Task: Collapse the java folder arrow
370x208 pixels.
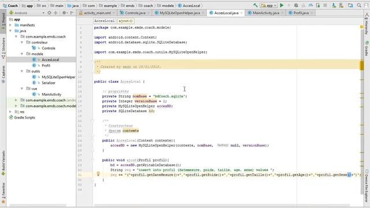Action: (10, 31)
